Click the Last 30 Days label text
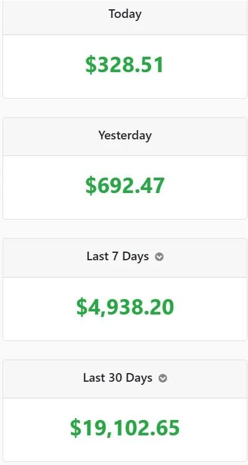The width and height of the screenshot is (248, 465). (x=118, y=378)
